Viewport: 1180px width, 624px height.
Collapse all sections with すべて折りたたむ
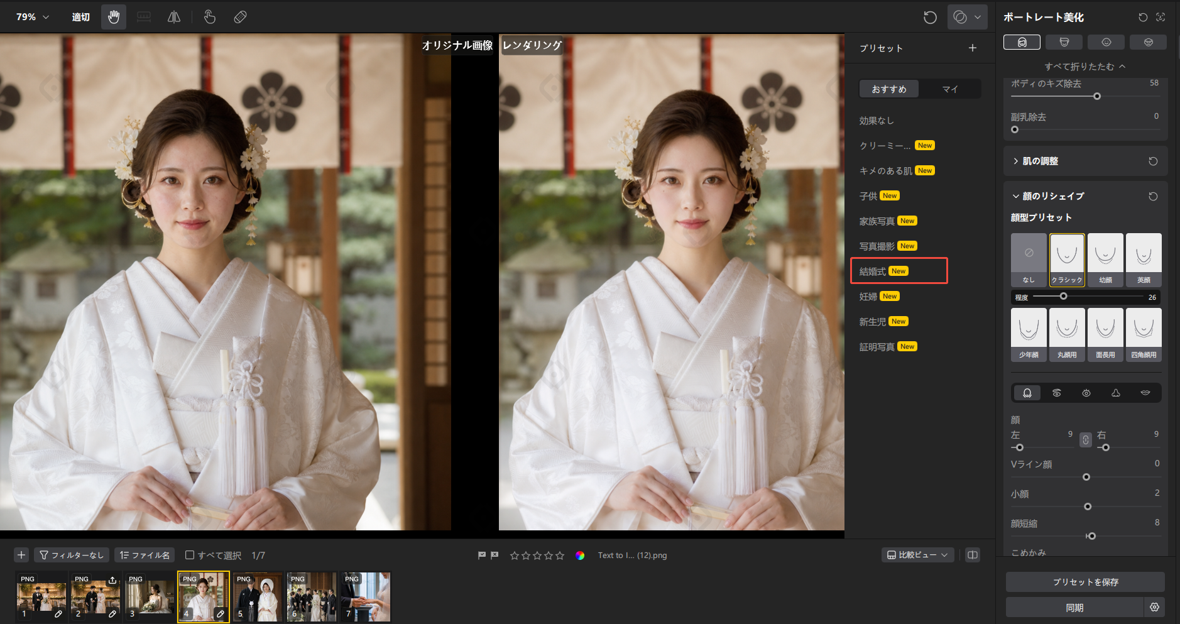pos(1085,67)
